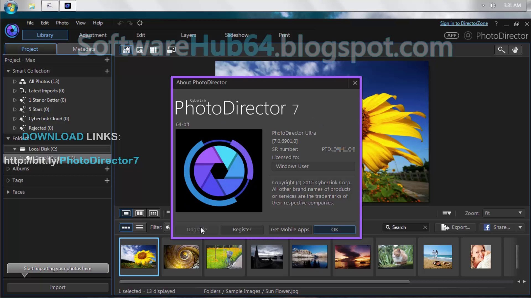Select the cat thumbnail
The image size is (531, 298).
(395, 257)
